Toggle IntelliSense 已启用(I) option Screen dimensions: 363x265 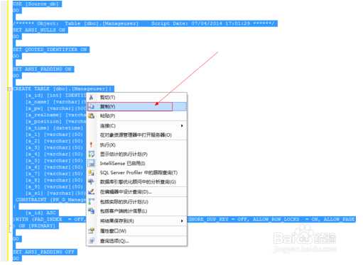(x=137, y=163)
